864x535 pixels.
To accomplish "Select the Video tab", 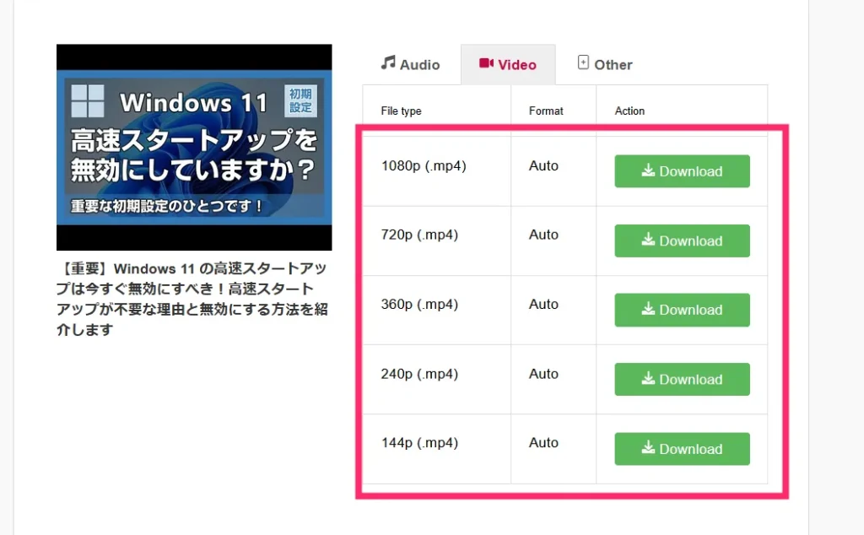I will tap(508, 64).
